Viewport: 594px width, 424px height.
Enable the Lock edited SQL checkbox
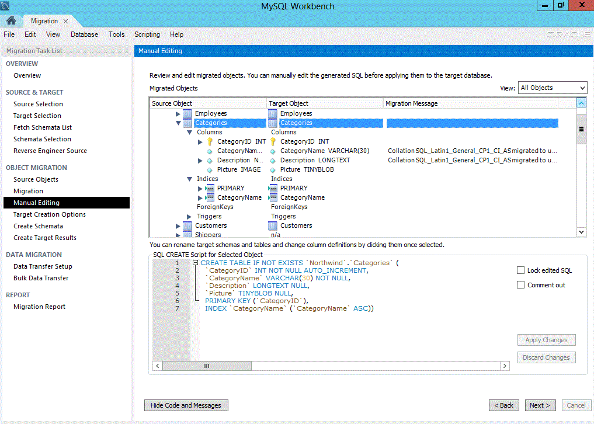coord(520,270)
